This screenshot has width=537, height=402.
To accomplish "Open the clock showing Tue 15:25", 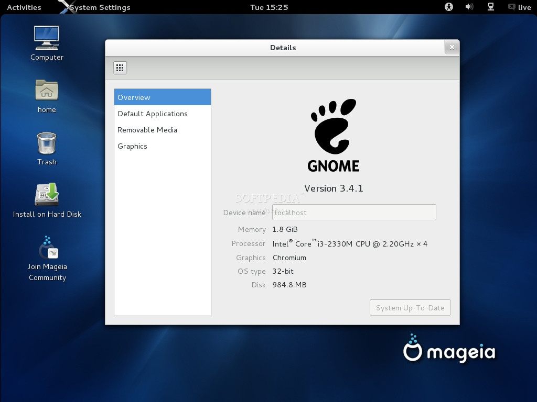I will click(269, 7).
